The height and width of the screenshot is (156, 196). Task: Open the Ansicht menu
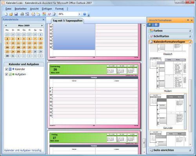click(34, 9)
